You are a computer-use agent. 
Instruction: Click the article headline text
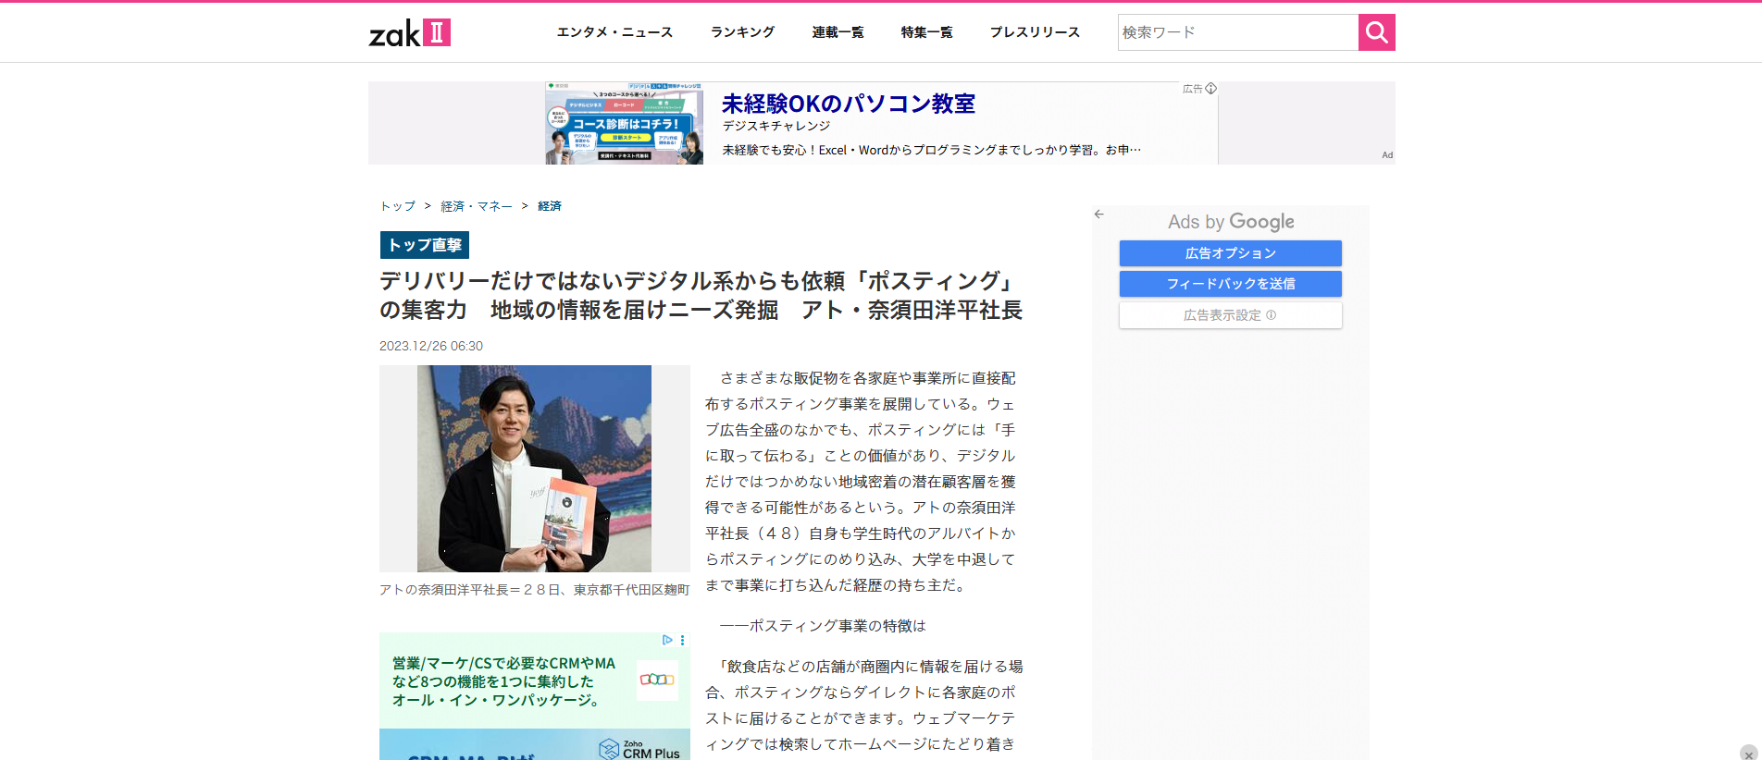701,295
